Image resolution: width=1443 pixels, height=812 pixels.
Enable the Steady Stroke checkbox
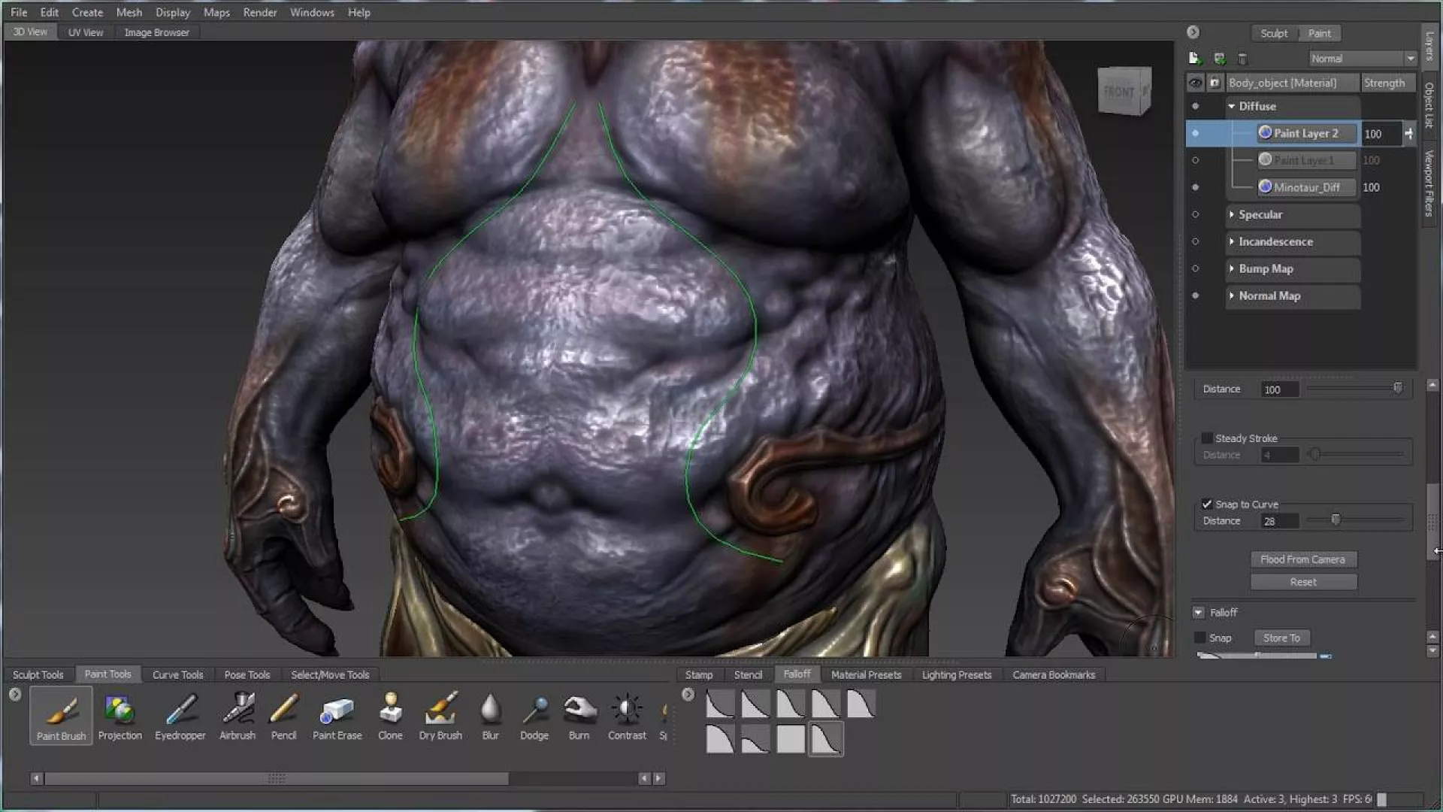[1206, 438]
